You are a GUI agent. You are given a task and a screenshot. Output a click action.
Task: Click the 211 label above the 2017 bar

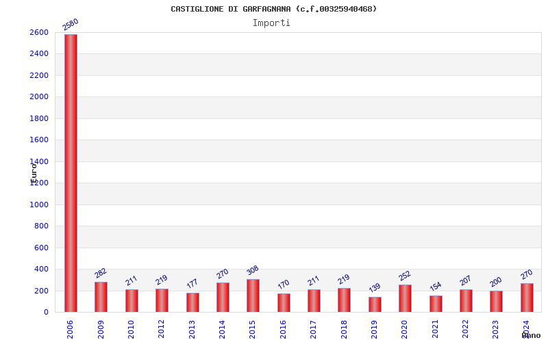(314, 280)
